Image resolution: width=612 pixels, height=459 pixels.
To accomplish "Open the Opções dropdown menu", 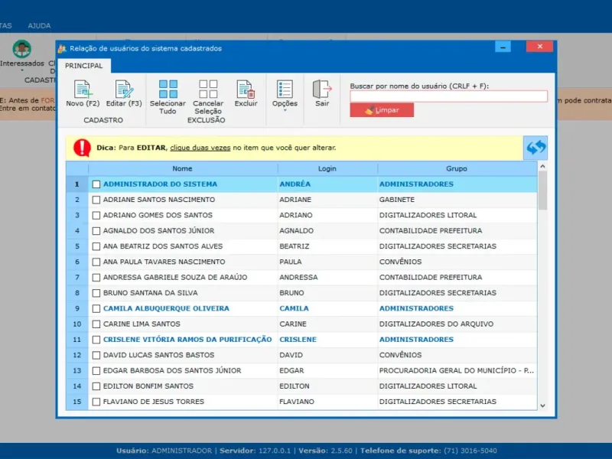I will 285,95.
